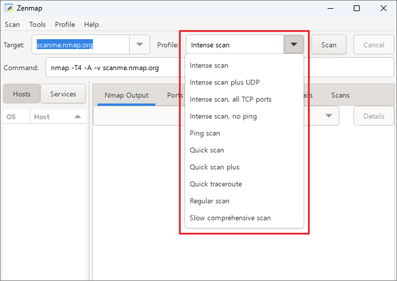Maximize the Zenmap window
This screenshot has width=397, height=281.
357,8
